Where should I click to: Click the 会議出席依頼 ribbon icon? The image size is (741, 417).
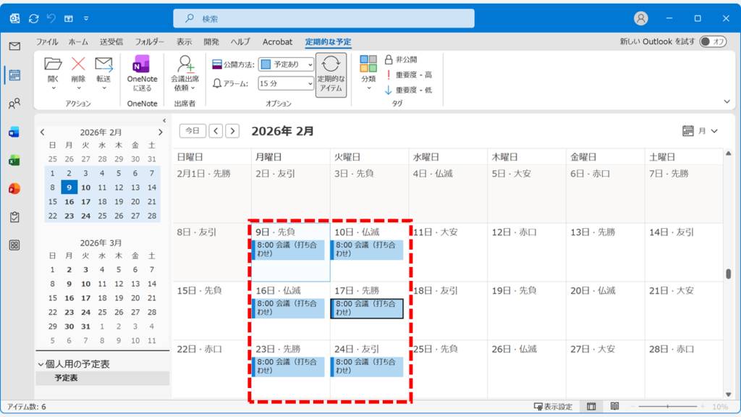[185, 70]
